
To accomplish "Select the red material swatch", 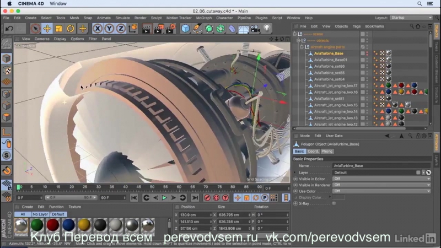I will pyautogui.click(x=52, y=225).
